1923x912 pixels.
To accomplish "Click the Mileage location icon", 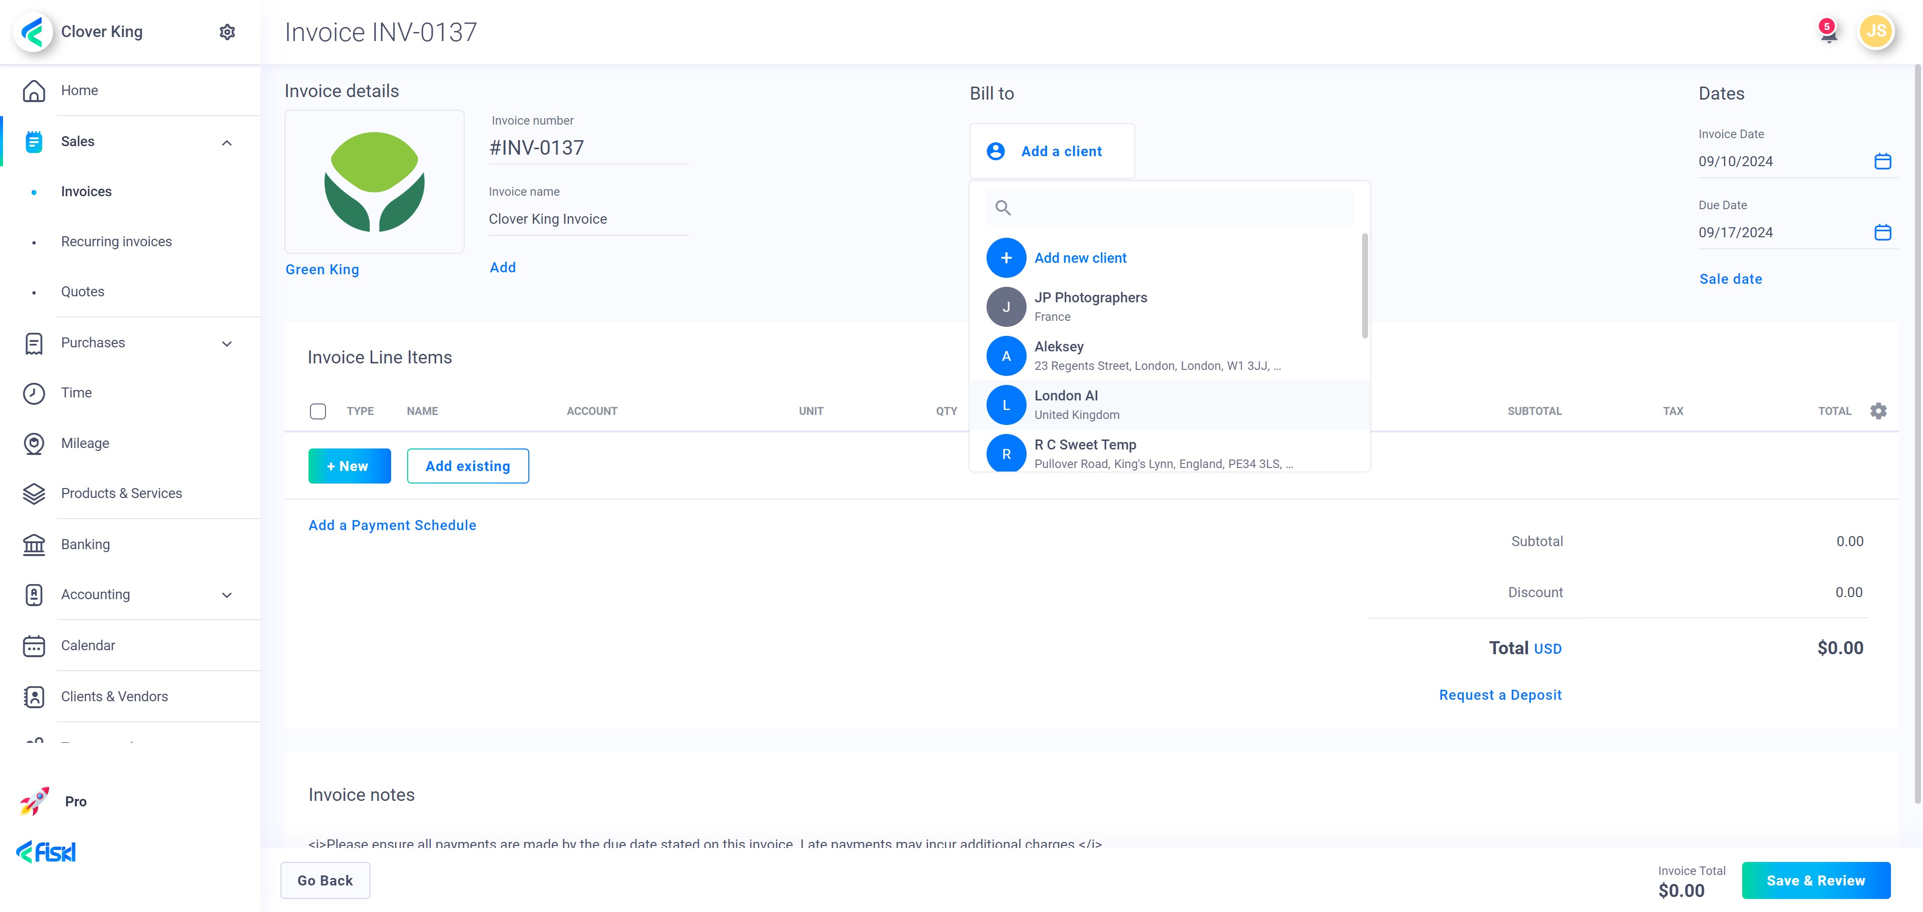I will [x=34, y=443].
